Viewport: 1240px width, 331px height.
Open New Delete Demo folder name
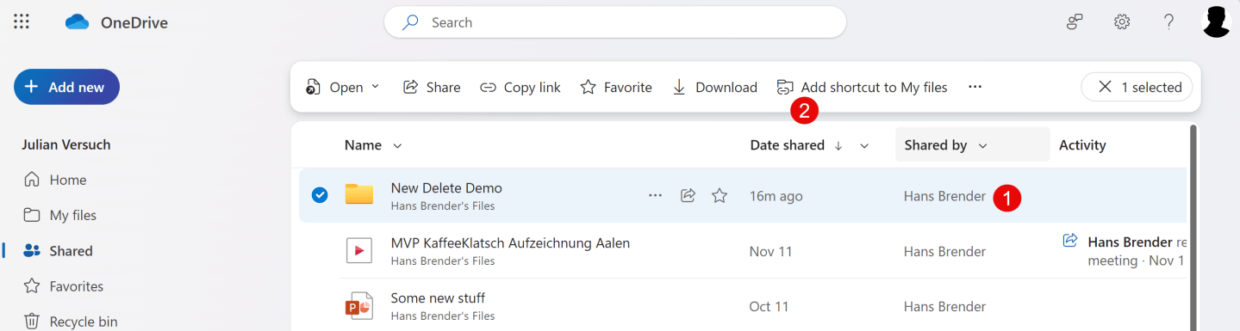pos(446,188)
